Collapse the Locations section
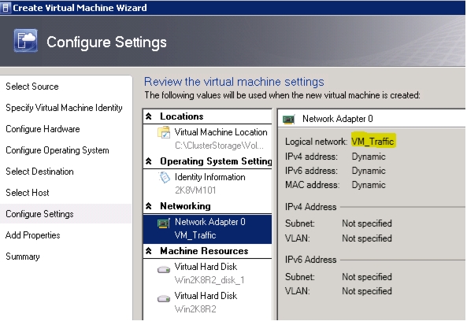The image size is (467, 336). pyautogui.click(x=149, y=116)
